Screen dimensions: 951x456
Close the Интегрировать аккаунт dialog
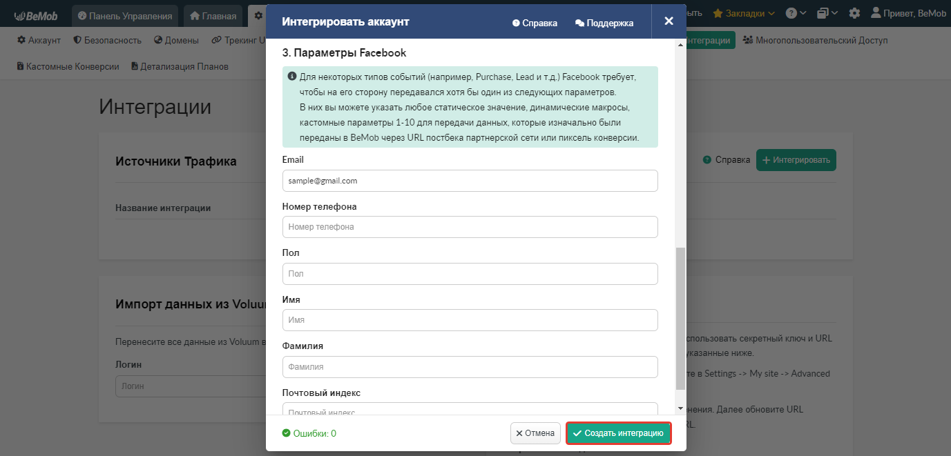669,21
